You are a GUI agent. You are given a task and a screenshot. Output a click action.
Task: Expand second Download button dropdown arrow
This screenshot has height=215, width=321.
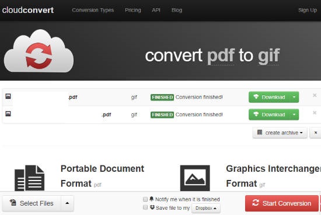(x=294, y=115)
